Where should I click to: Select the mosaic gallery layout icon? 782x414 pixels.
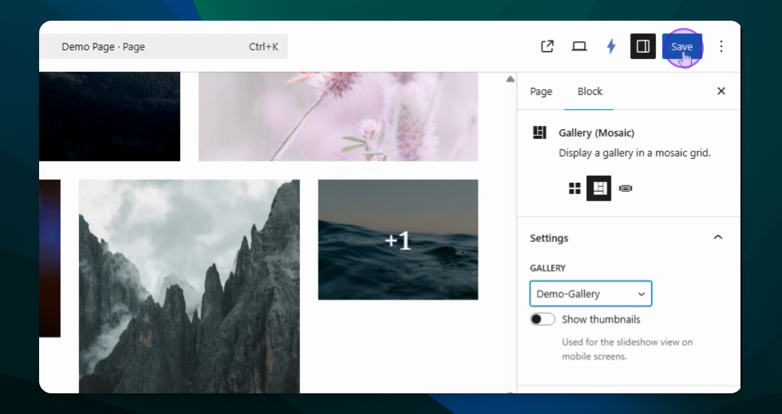tap(599, 189)
